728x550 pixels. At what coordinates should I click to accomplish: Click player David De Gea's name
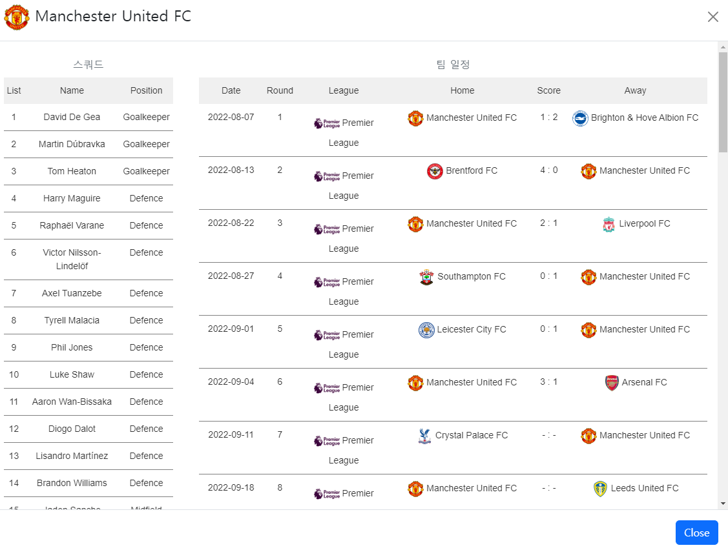[x=72, y=117]
